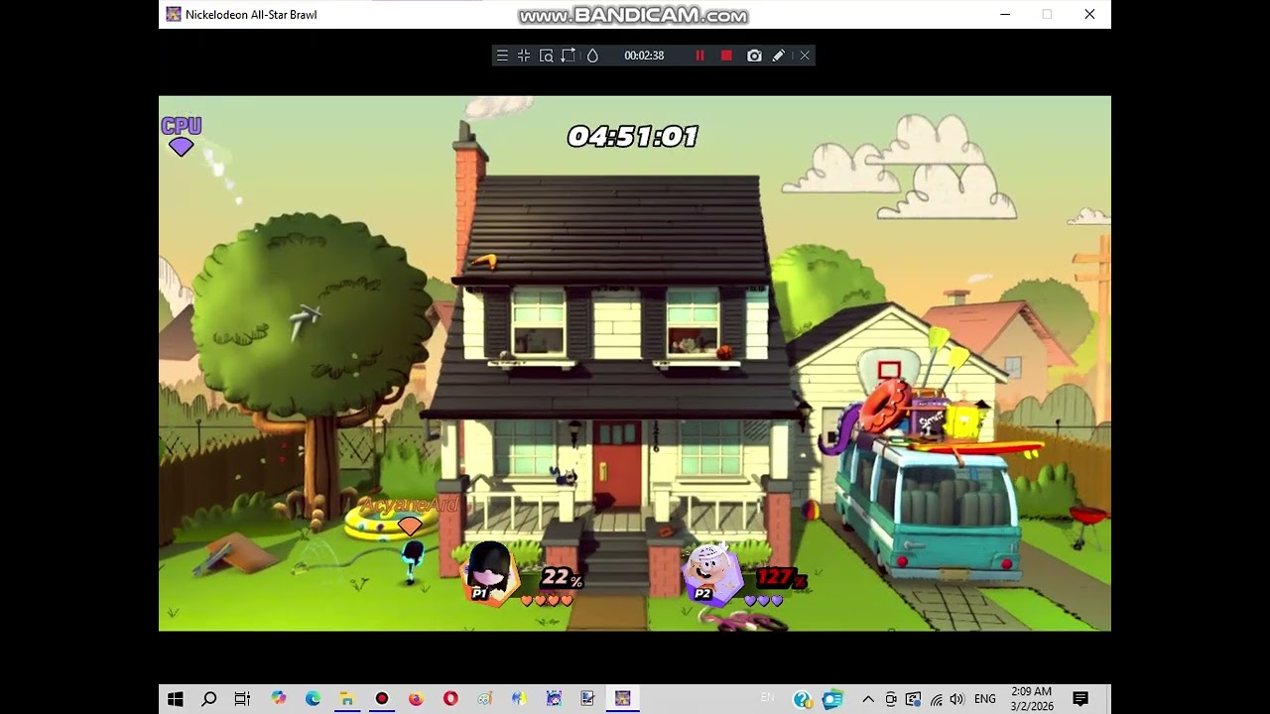Close the Bandicam recording toolbar with X
This screenshot has height=714, width=1270.
pos(805,56)
